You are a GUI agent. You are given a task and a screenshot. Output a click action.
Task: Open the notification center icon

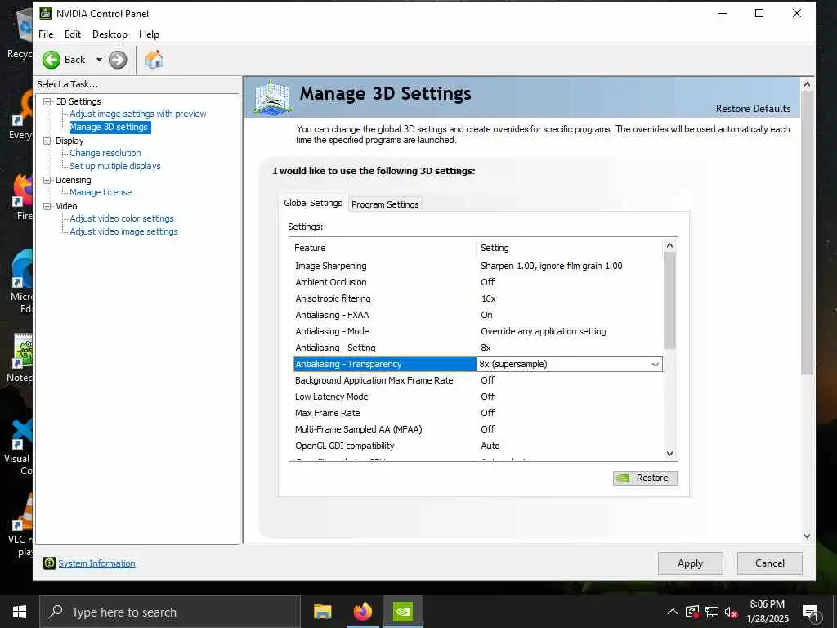(811, 612)
